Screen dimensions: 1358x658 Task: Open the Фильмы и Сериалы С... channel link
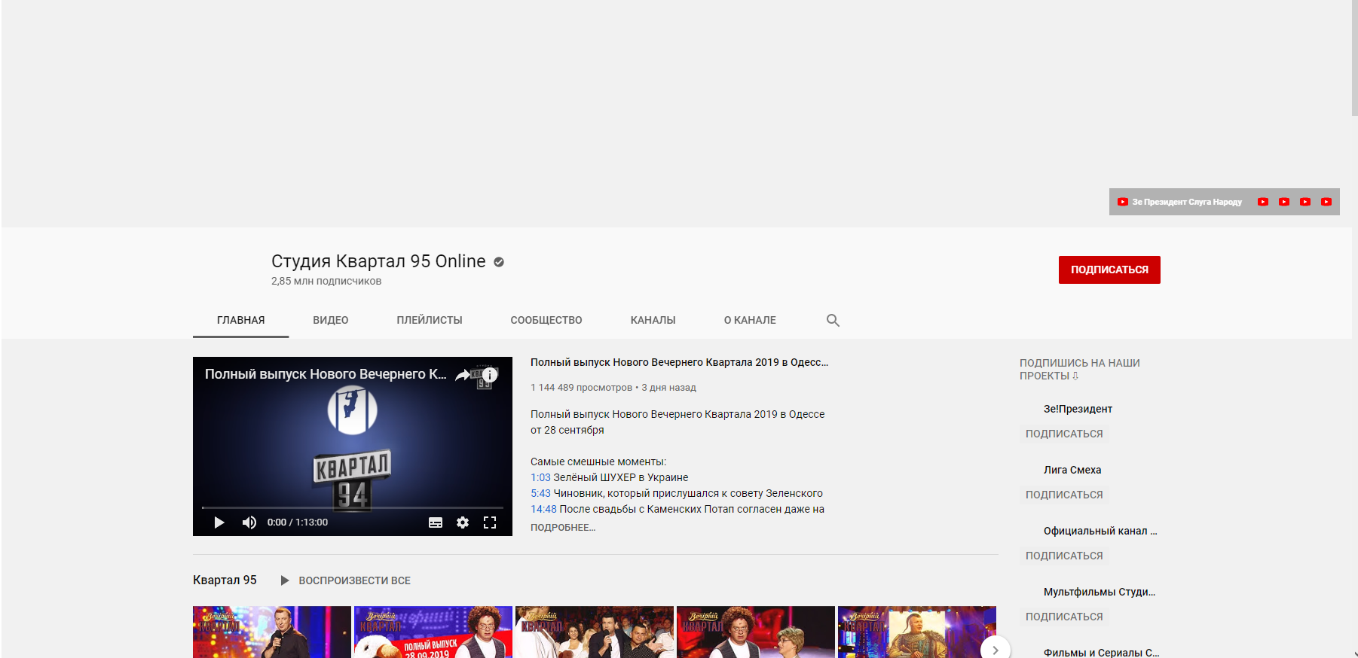pyautogui.click(x=1102, y=653)
